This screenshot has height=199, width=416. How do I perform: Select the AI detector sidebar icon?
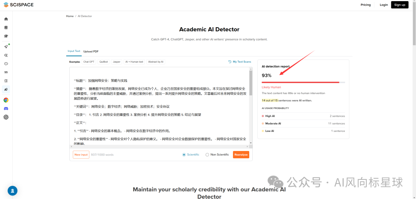coord(6,90)
